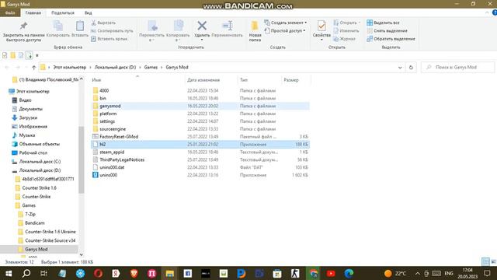Select all items via ribbon
497x280 pixels.
383,23
